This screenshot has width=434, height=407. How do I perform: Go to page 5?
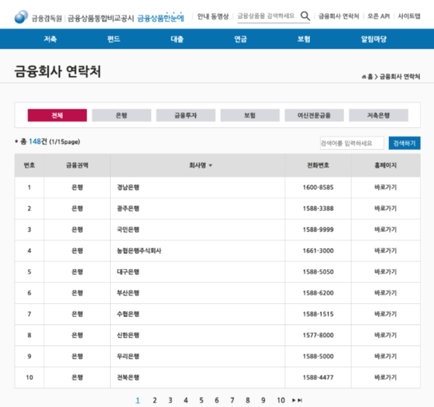coord(201,400)
